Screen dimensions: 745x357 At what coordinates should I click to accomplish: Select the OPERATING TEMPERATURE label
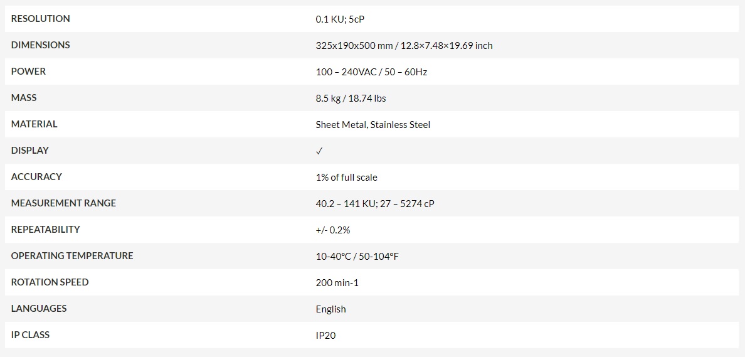(72, 256)
